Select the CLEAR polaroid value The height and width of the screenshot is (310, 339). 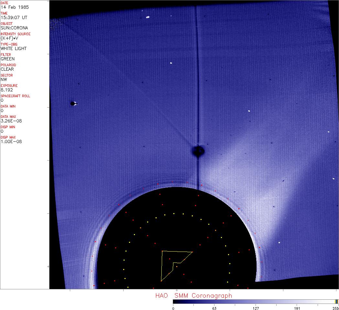click(x=7, y=69)
